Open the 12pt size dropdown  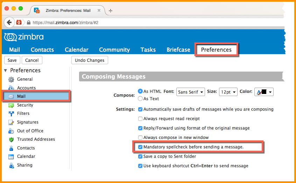[228, 92]
